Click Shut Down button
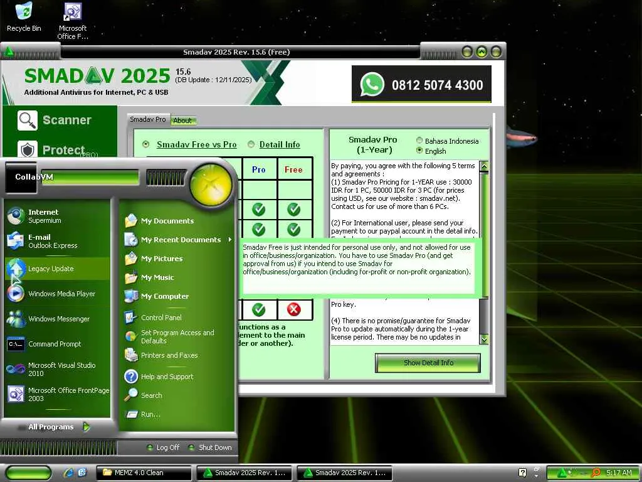Screen dimensions: 642x482 pyautogui.click(x=211, y=447)
